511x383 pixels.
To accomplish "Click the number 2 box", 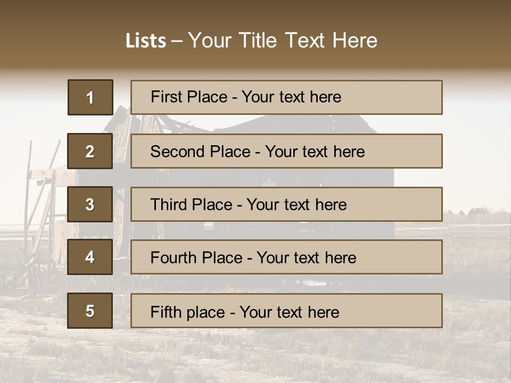I will 90,151.
